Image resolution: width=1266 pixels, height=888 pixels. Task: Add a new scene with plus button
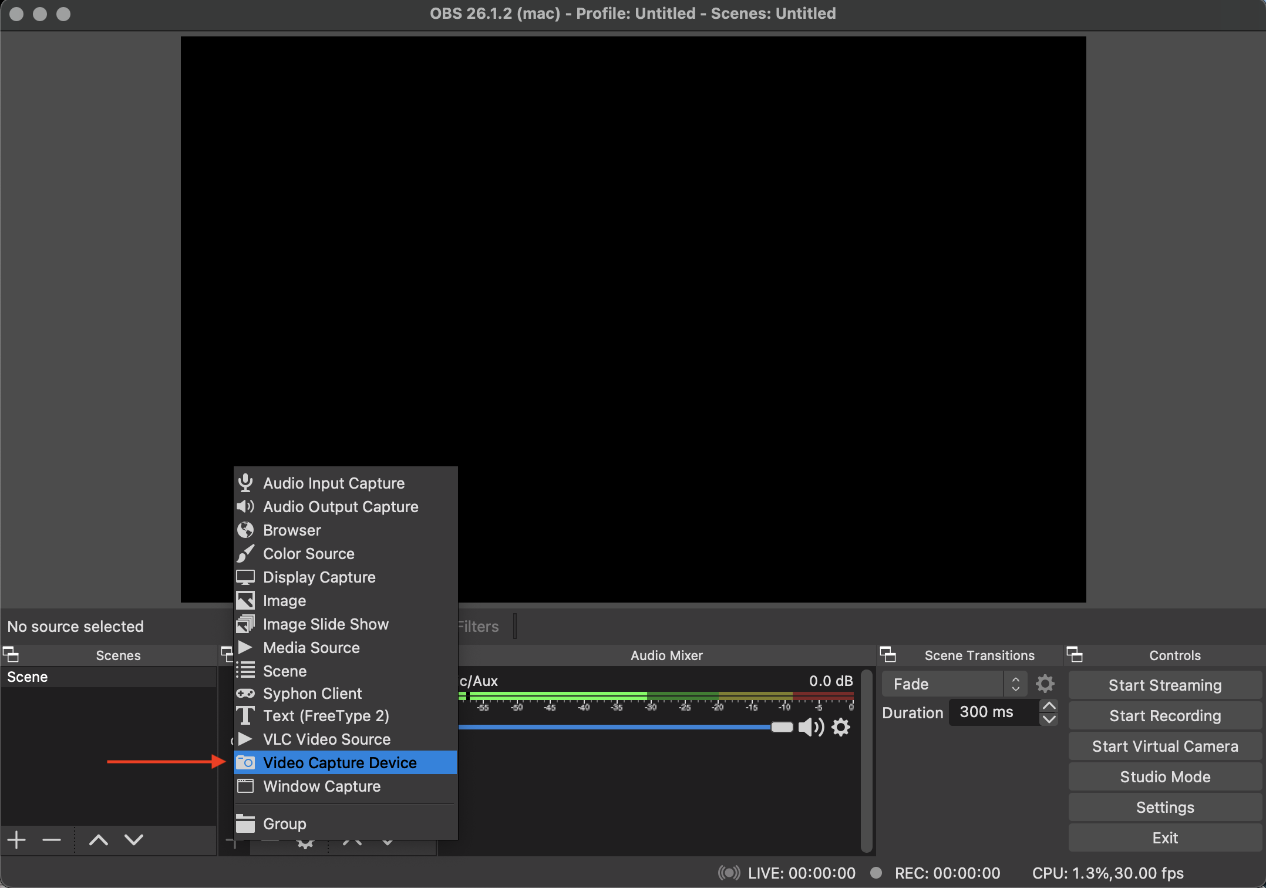[17, 840]
